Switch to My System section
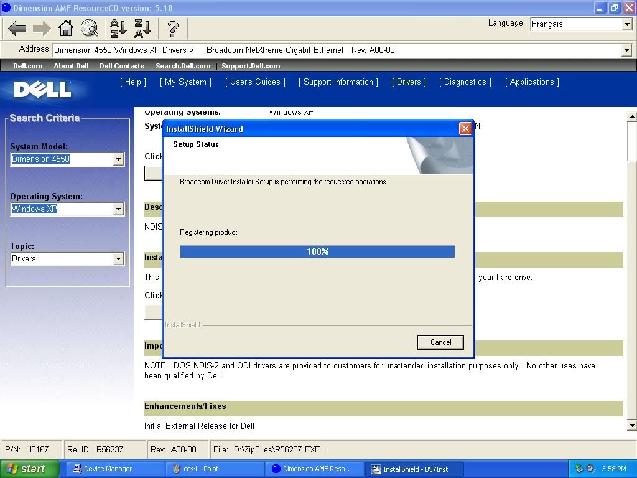The image size is (637, 478). point(185,82)
